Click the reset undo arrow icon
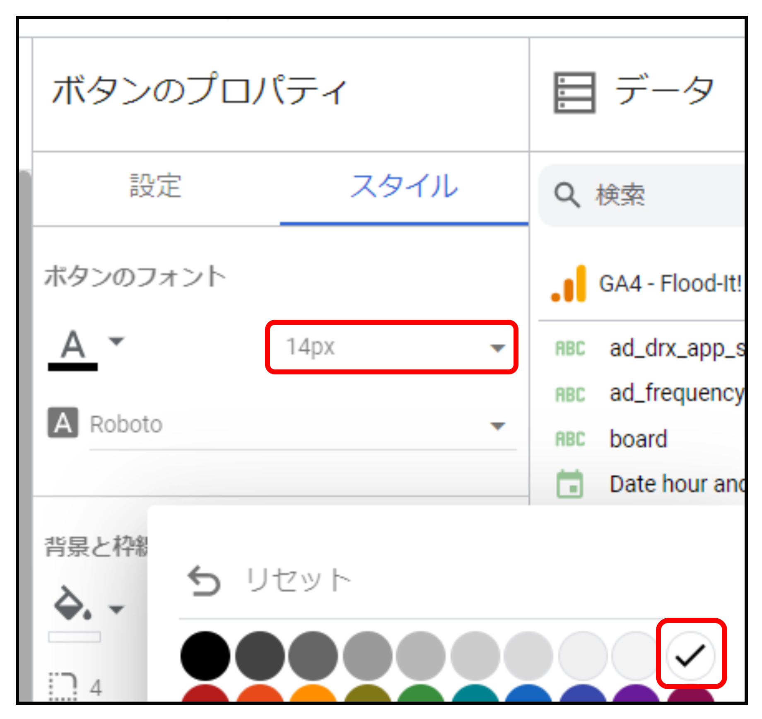The height and width of the screenshot is (719, 762). point(204,581)
